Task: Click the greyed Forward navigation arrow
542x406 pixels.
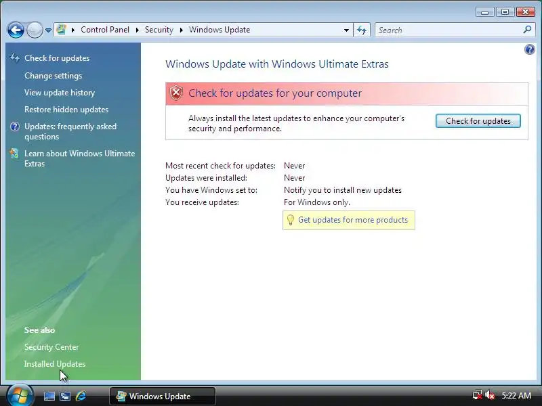Action: 35,30
